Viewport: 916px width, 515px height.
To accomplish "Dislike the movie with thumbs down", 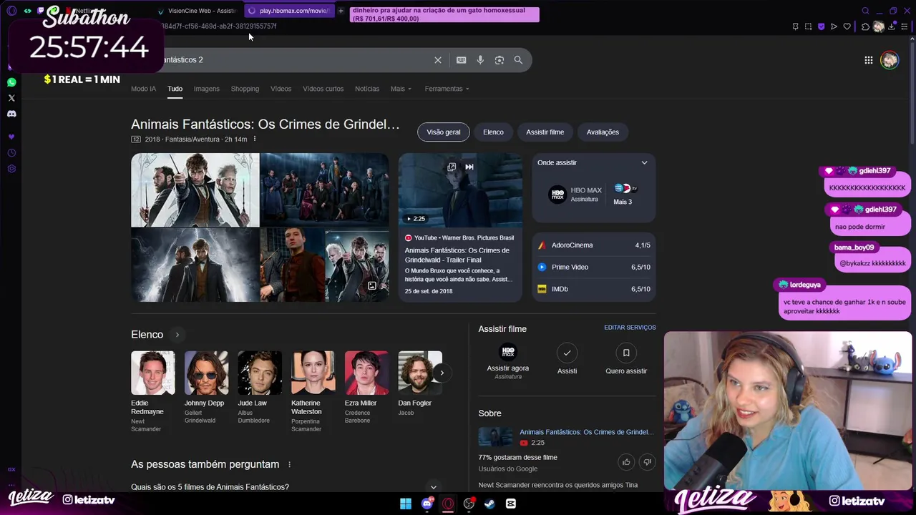I will (x=647, y=462).
